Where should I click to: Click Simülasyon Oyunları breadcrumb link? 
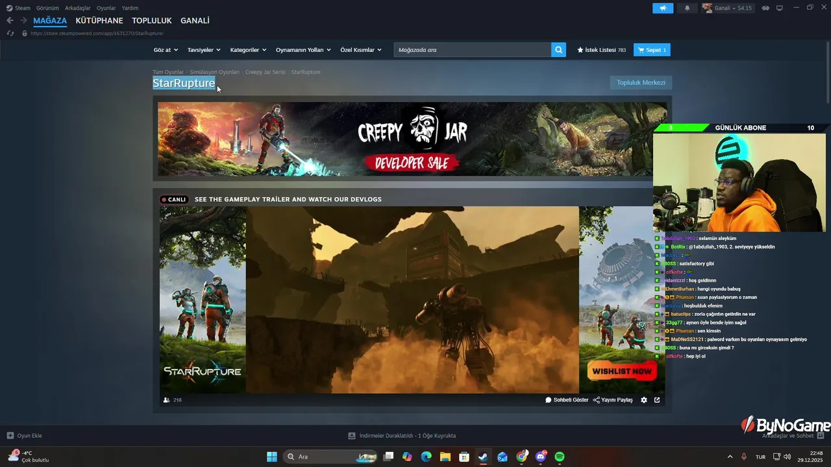coord(214,72)
